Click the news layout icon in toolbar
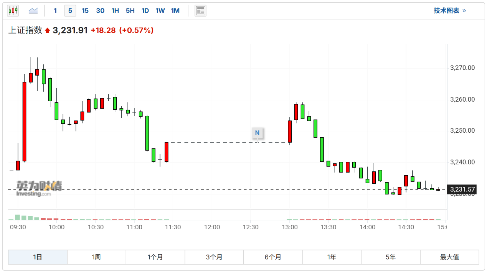The height and width of the screenshot is (273, 487). [x=200, y=11]
